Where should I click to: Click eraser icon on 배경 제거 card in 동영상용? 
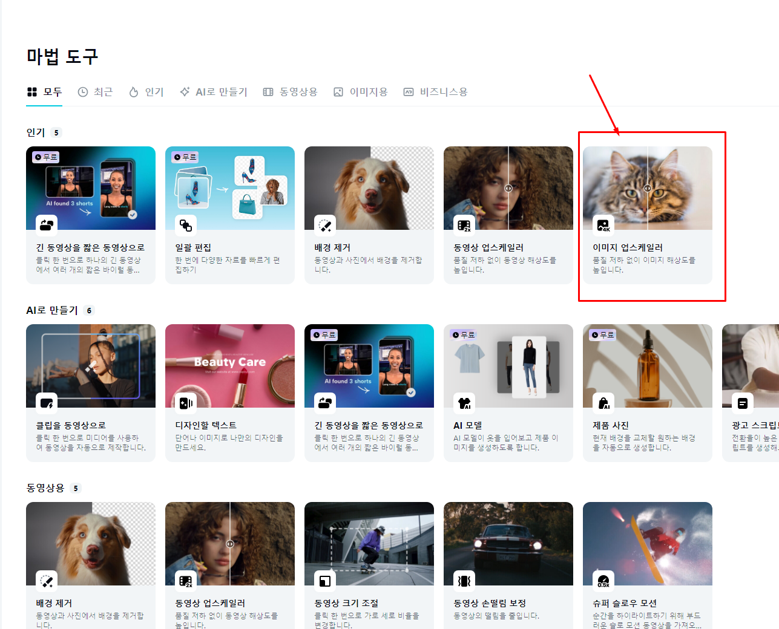47,581
